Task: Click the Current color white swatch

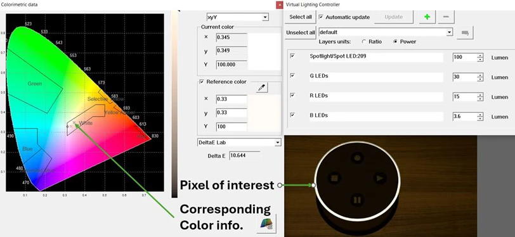Action: (264, 51)
